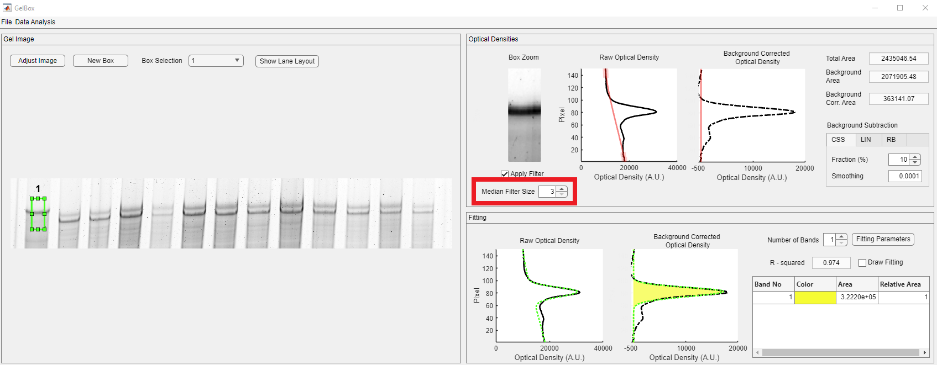Decrease the Number of Bands
The width and height of the screenshot is (937, 365).
pos(841,242)
